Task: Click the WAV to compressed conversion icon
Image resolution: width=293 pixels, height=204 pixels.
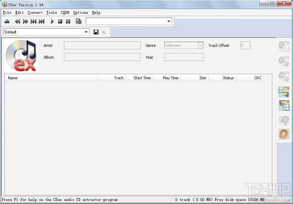Action: coord(284,92)
